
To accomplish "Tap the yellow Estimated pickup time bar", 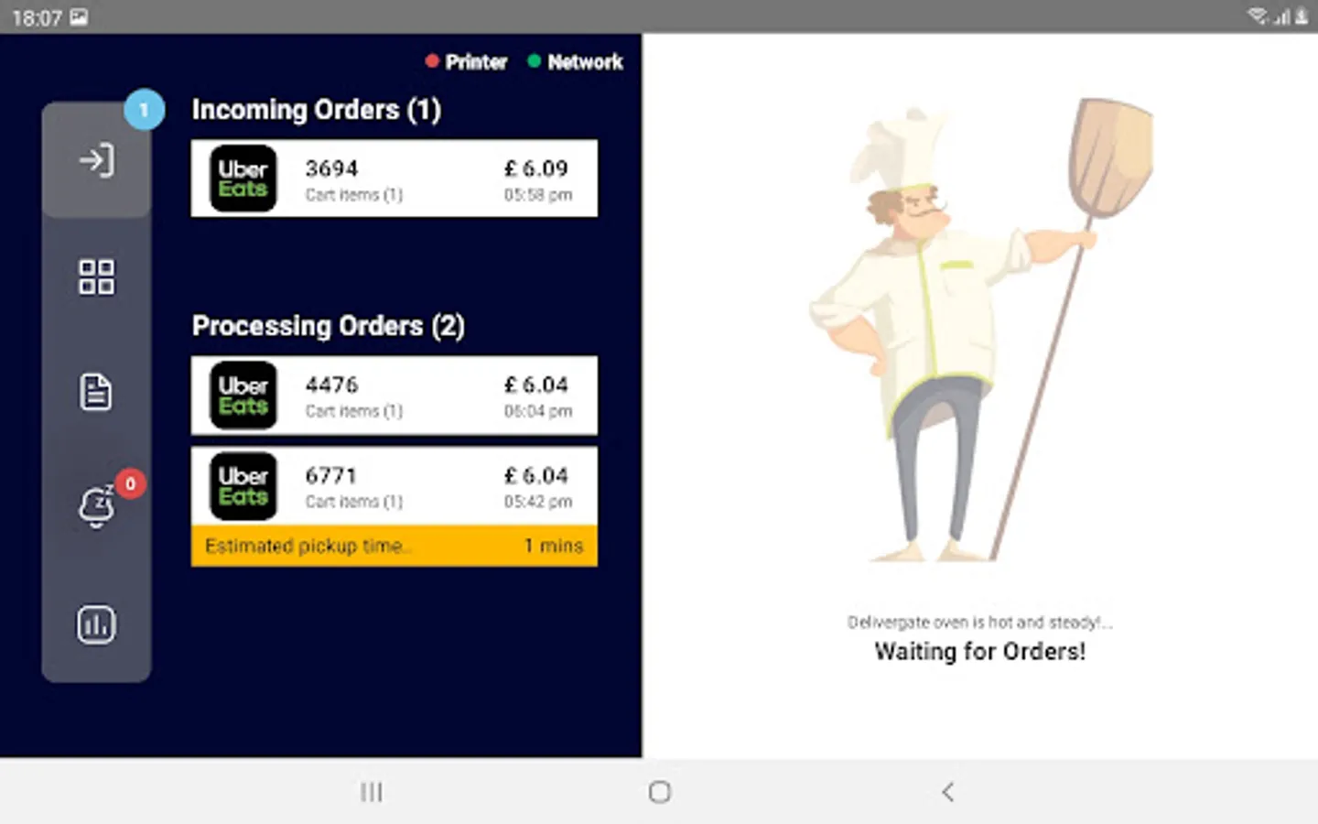I will pyautogui.click(x=394, y=546).
